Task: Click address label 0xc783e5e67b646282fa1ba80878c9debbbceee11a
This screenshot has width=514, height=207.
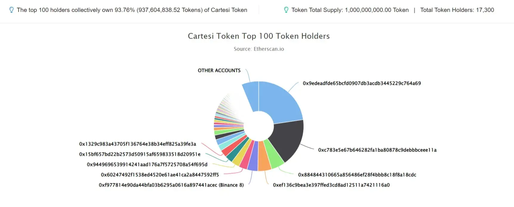Action: [x=377, y=150]
